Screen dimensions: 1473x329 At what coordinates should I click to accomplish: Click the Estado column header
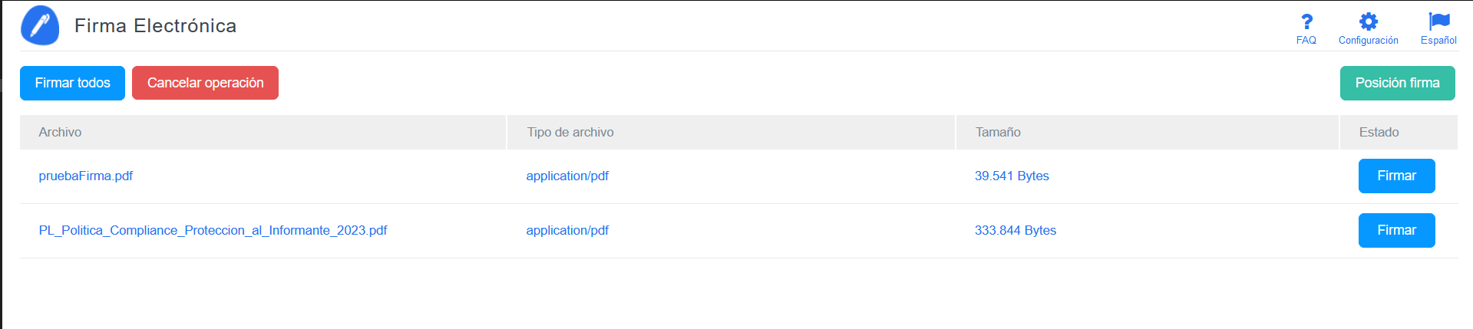click(1379, 132)
